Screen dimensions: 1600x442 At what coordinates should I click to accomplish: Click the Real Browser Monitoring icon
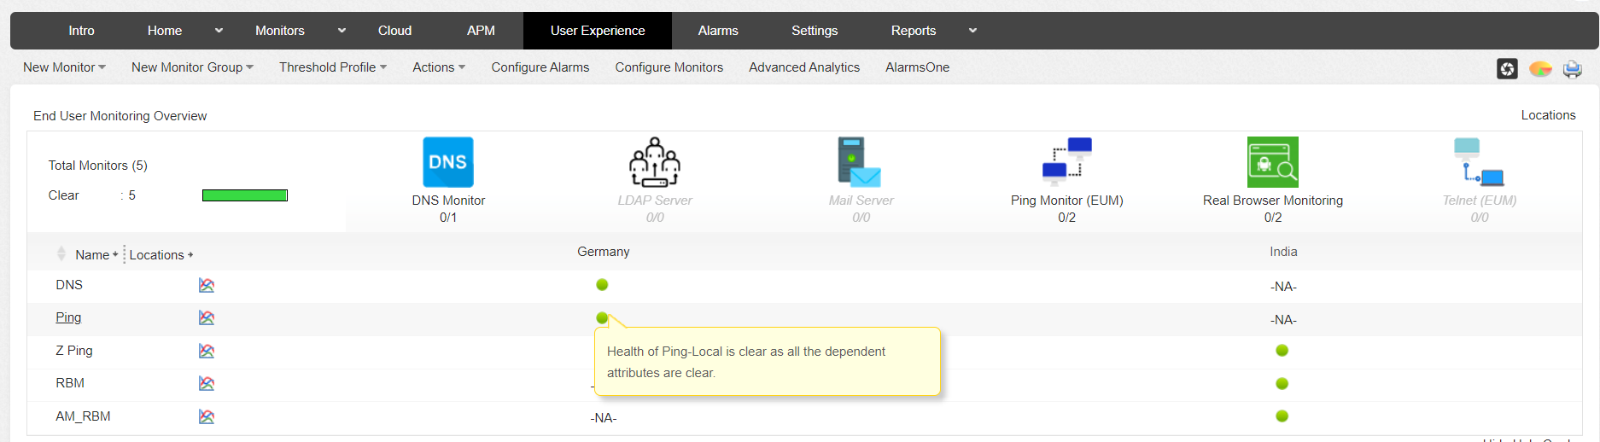1272,162
